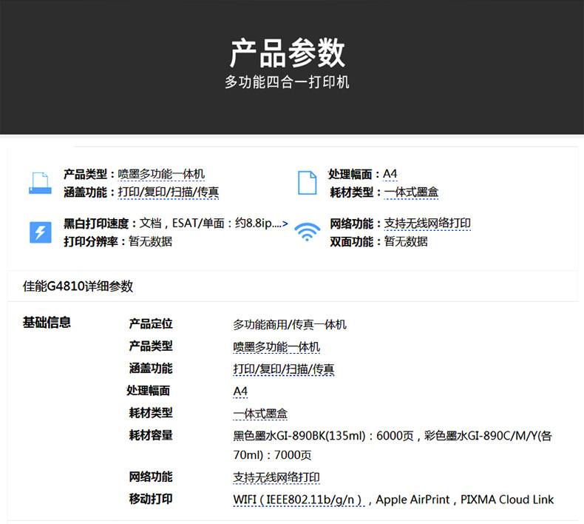Screen dimensions: 584x524
Task: Click the 移动打印 row label
Action: (x=151, y=499)
